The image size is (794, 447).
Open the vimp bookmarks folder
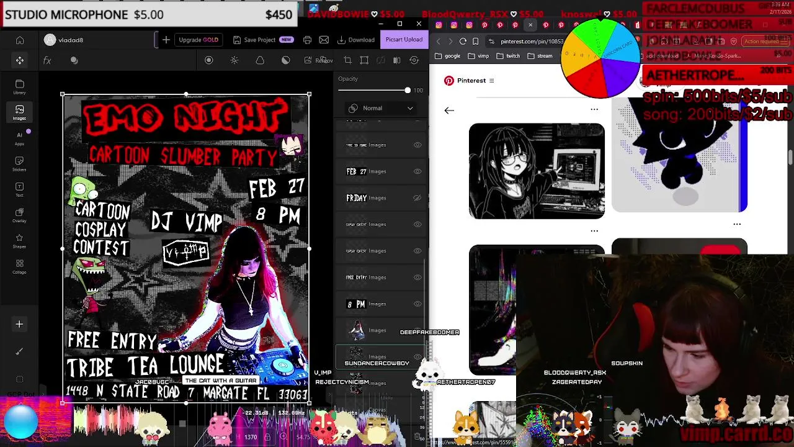click(x=478, y=56)
